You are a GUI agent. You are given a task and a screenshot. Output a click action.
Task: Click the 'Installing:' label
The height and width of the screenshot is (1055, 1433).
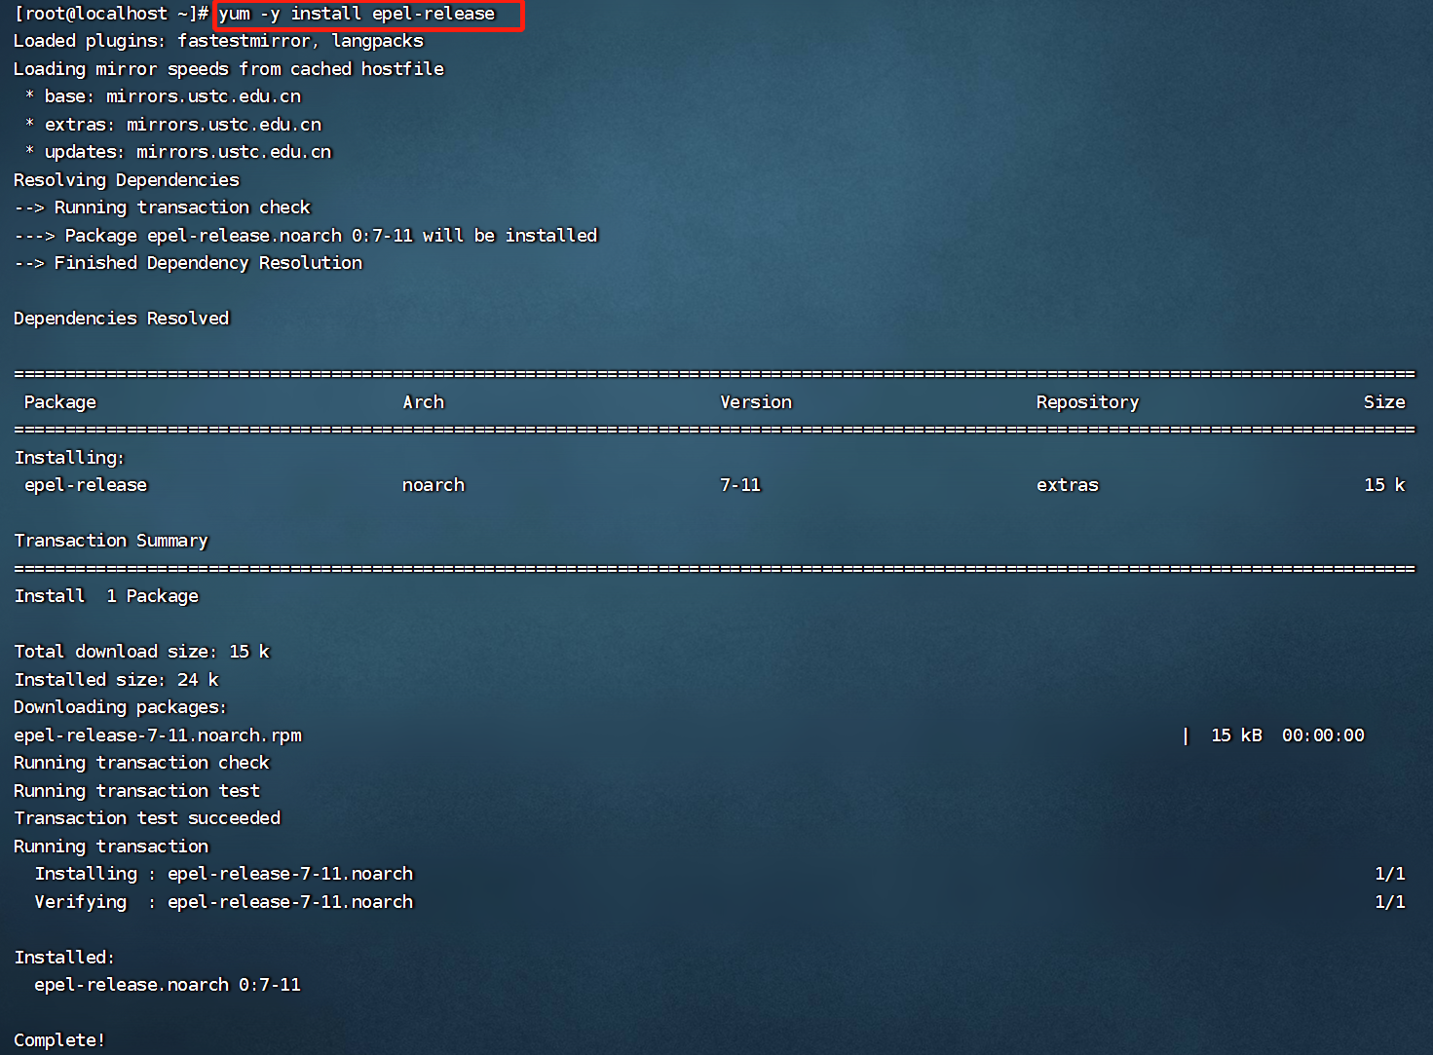(x=69, y=458)
